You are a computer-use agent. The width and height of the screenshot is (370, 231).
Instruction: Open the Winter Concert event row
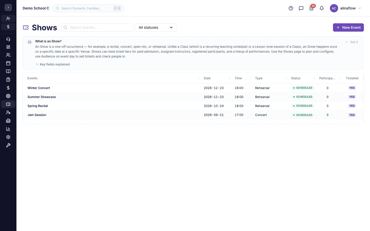(x=193, y=88)
